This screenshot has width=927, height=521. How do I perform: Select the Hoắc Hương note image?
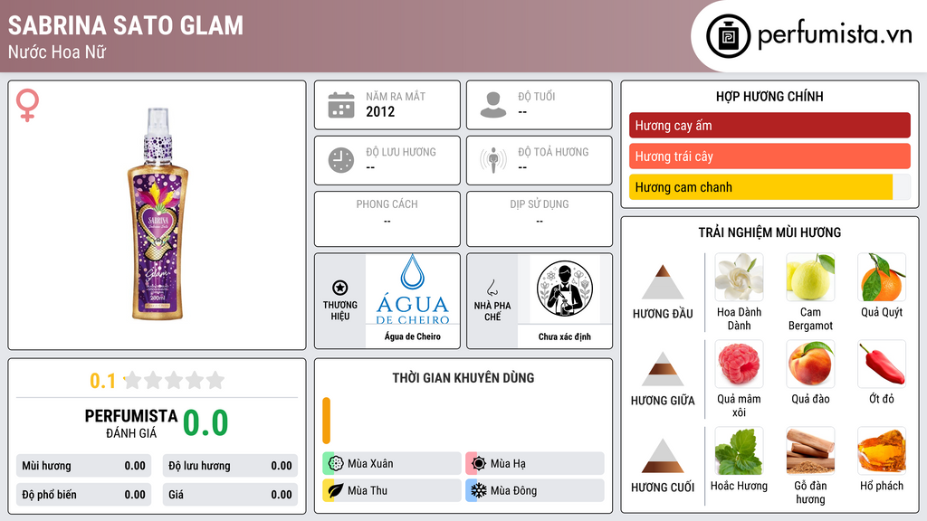coord(739,451)
